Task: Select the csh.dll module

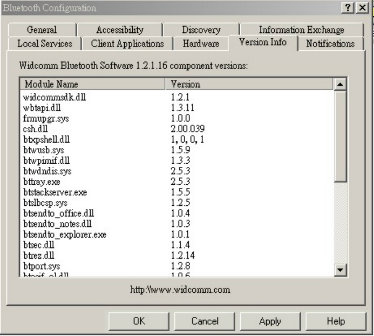Action: [35, 129]
